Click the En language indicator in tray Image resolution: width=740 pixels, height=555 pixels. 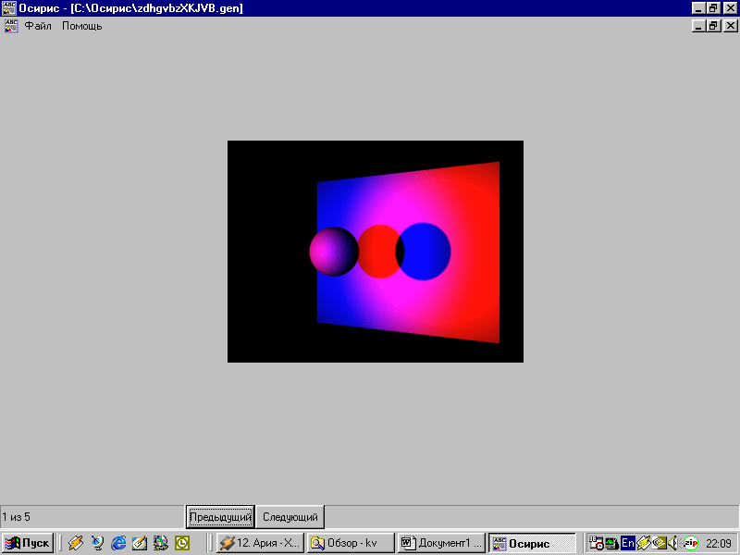click(628, 543)
